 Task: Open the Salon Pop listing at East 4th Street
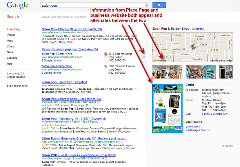pos(57,54)
